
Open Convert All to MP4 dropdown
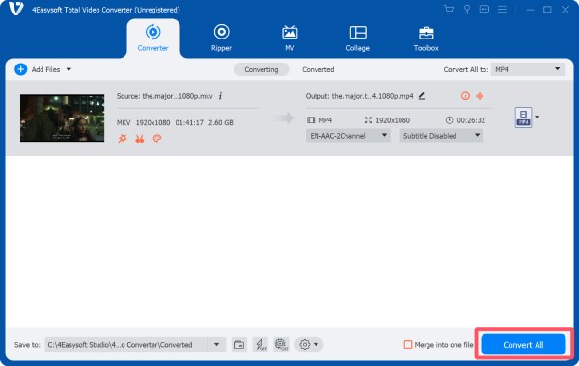528,69
